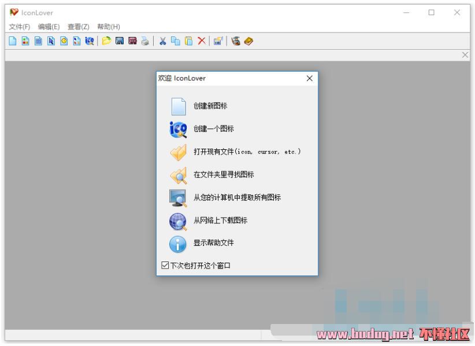The height and width of the screenshot is (346, 475).
Task: Click the paint palette document toolbar icon
Action: pos(77,41)
